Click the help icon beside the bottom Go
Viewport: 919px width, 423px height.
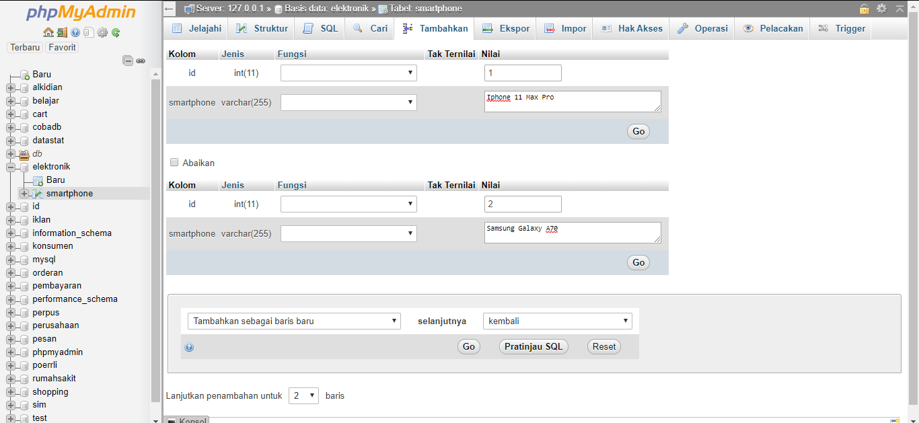pyautogui.click(x=189, y=348)
